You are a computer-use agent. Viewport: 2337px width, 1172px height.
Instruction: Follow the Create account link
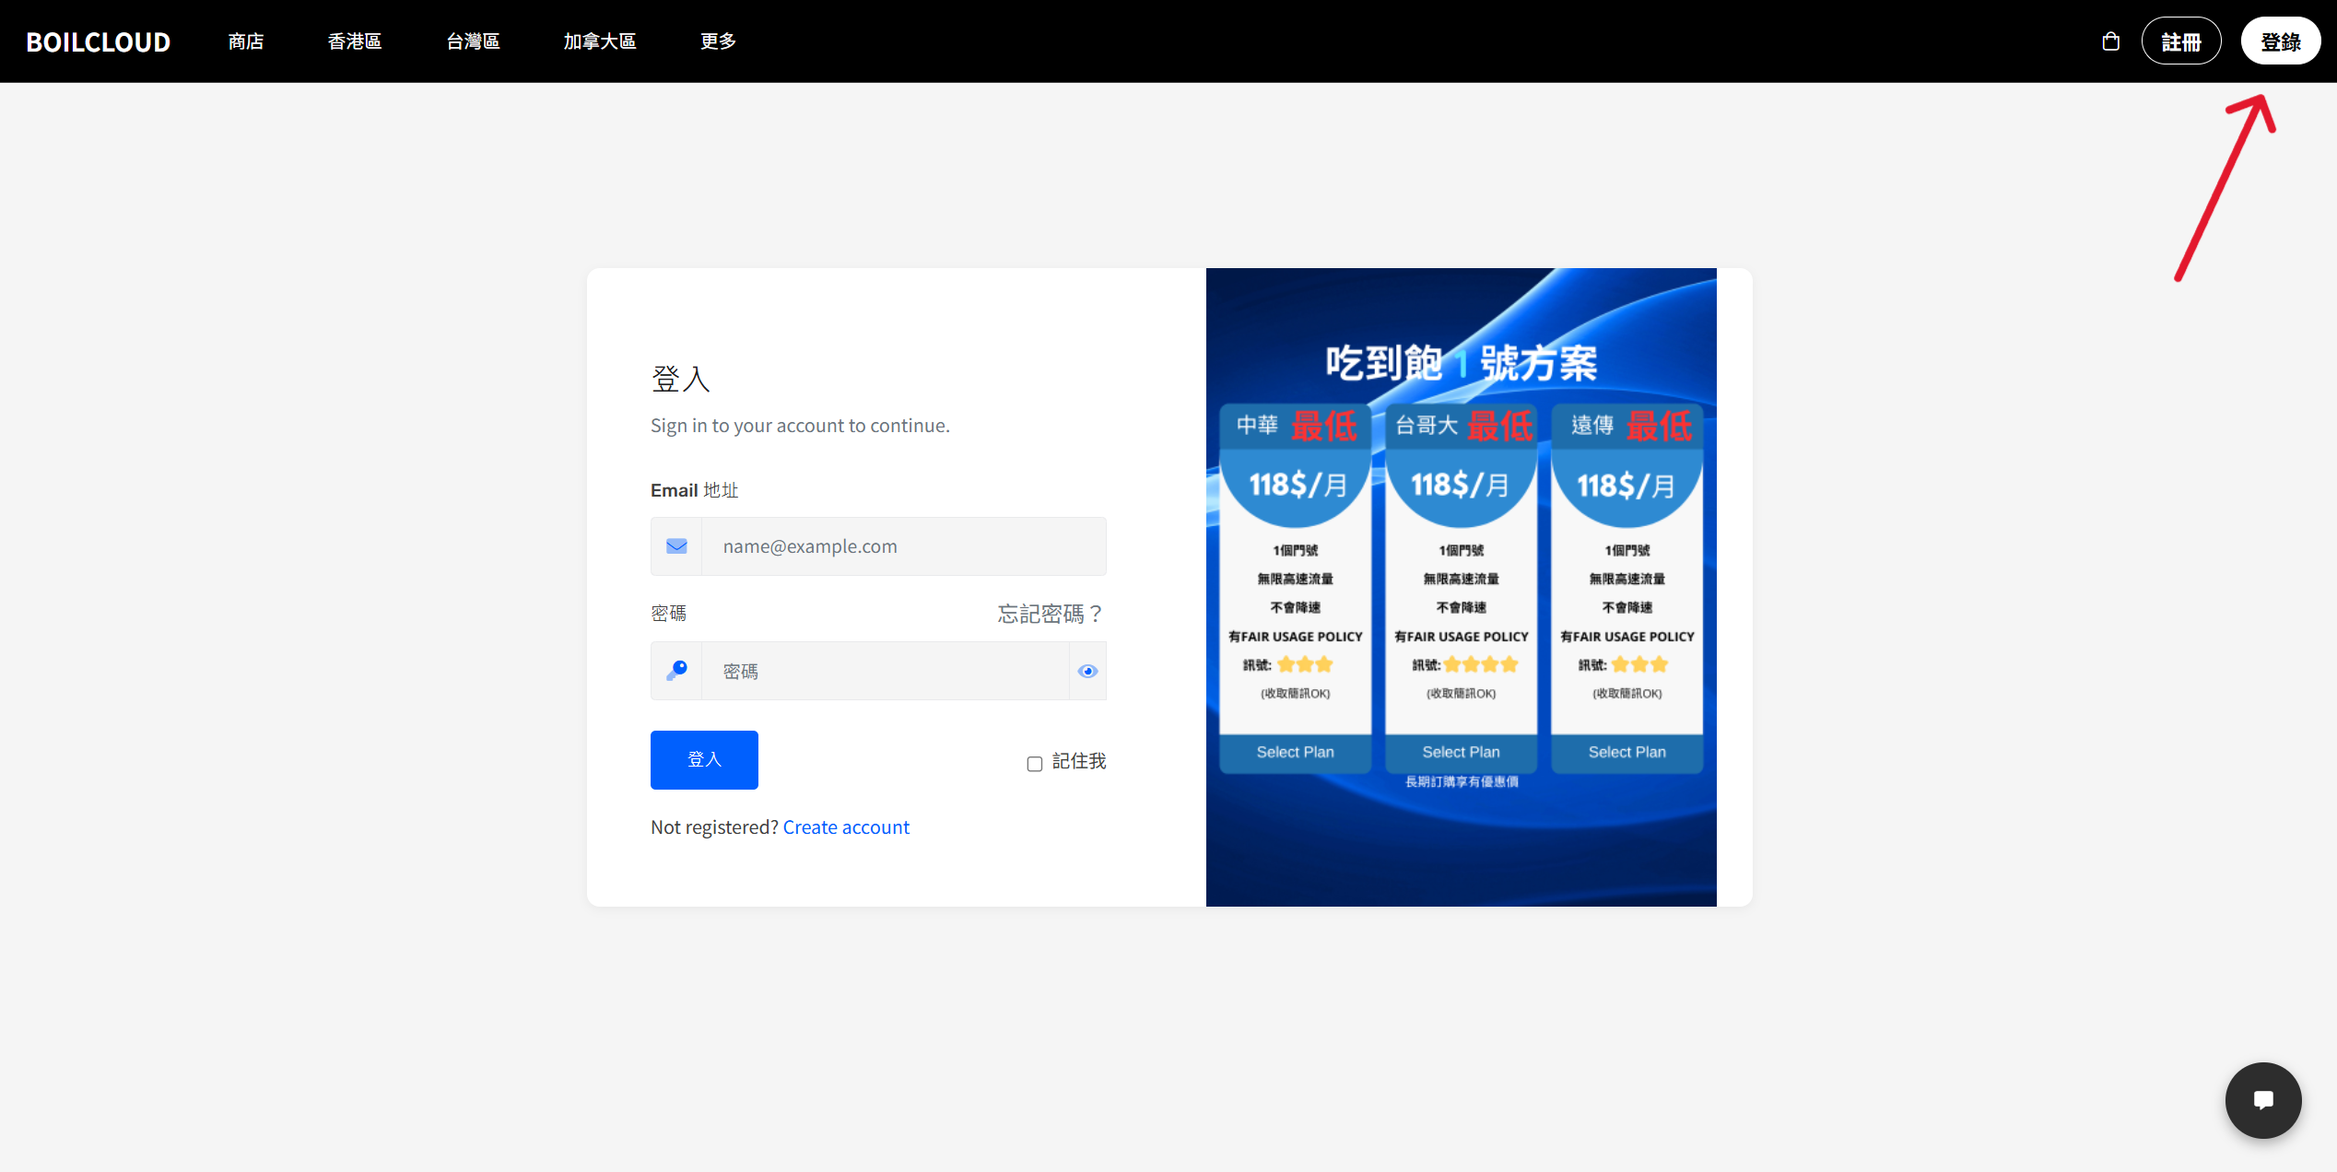[x=846, y=827]
